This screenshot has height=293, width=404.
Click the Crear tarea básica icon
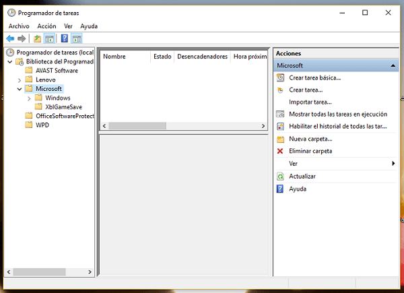281,77
